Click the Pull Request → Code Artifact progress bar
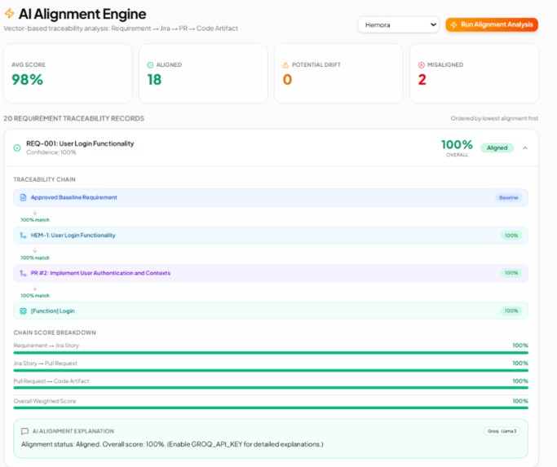Screen dimensions: 557x467 pos(271,388)
